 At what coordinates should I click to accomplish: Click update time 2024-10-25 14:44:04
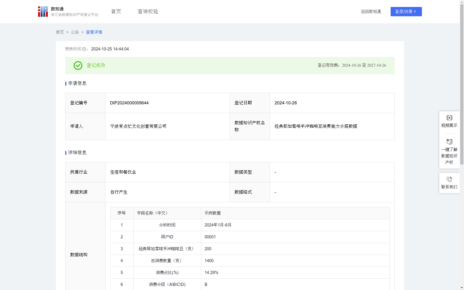(x=110, y=49)
